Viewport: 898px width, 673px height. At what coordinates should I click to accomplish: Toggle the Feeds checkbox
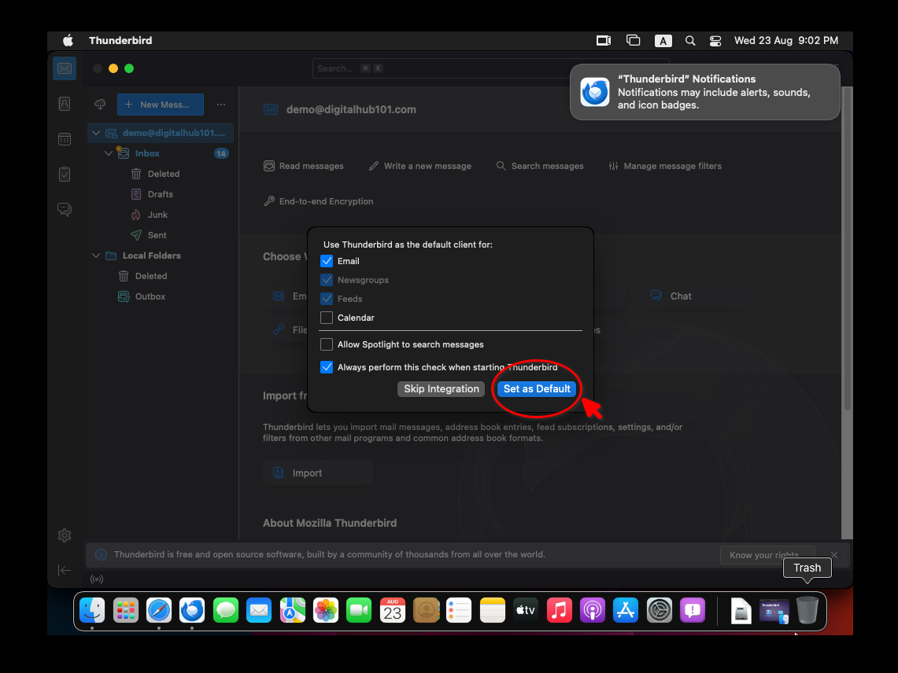[327, 299]
